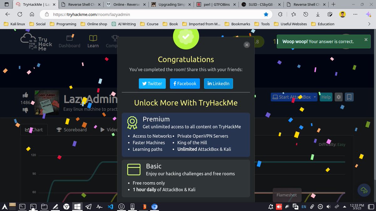Toggle the favorite star for this page

pos(266,14)
